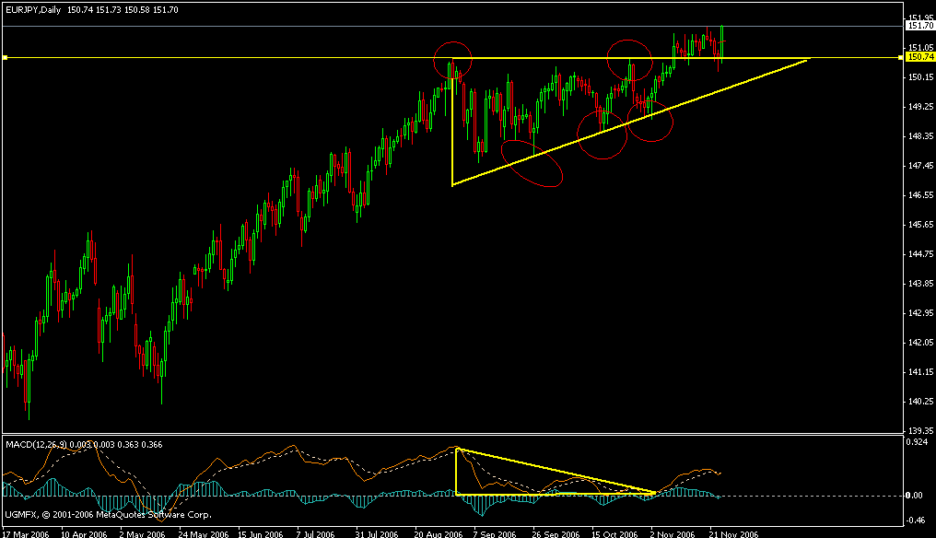The image size is (936, 538).
Task: Click the current price label 151.70
Action: click(x=920, y=26)
